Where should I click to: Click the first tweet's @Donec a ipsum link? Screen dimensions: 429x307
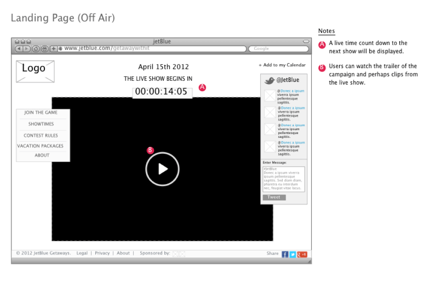click(290, 91)
